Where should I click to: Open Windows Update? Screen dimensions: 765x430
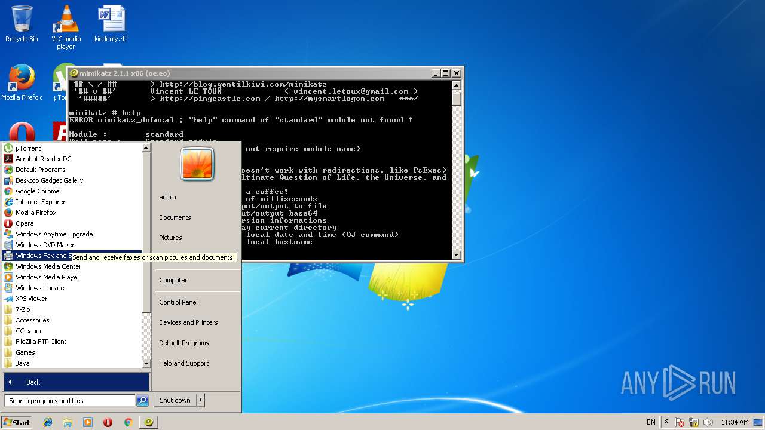click(72, 288)
